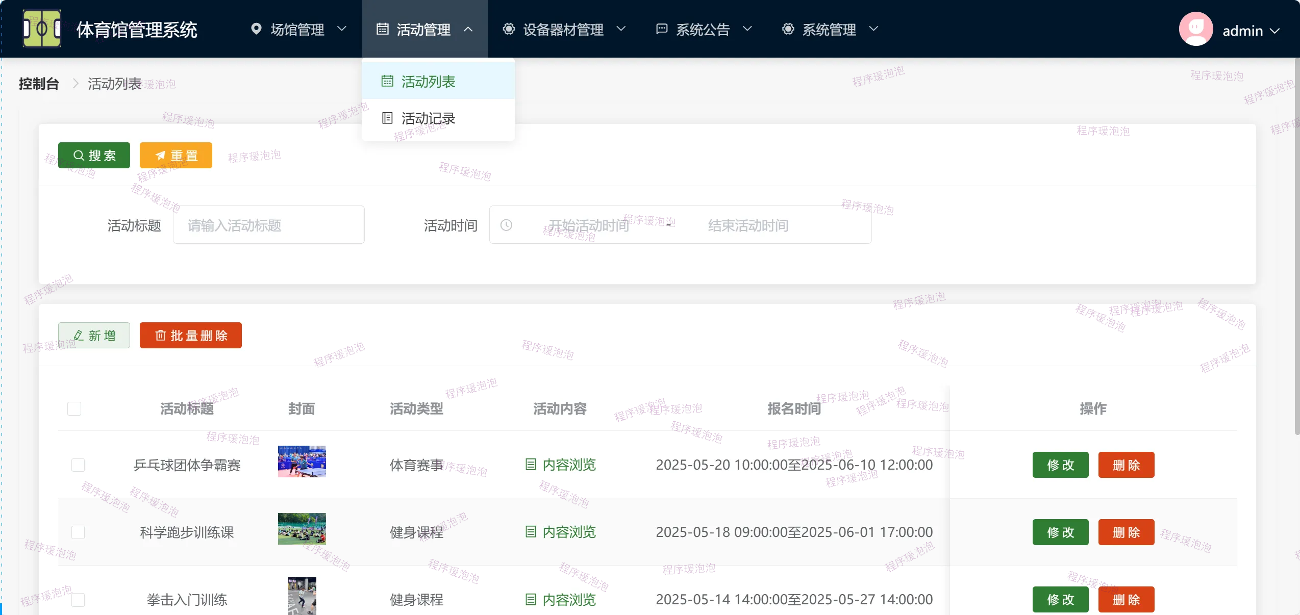Viewport: 1300px width, 615px height.
Task: Click the 请输入活动标题 input field
Action: 269,225
